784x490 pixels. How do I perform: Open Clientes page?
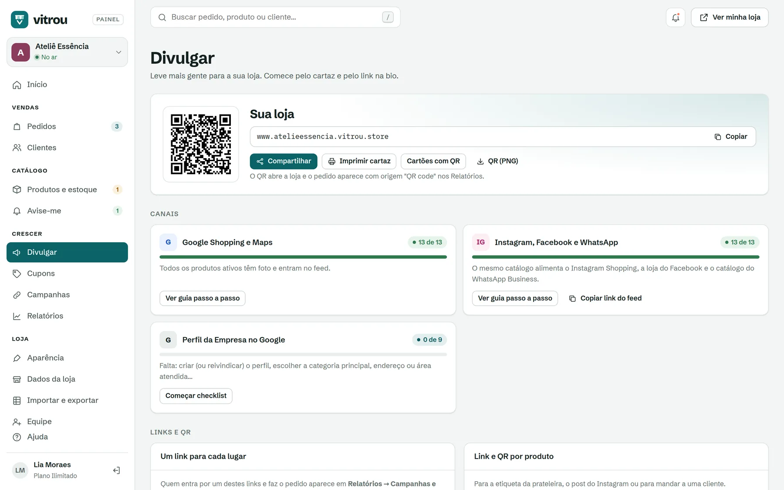pyautogui.click(x=67, y=148)
